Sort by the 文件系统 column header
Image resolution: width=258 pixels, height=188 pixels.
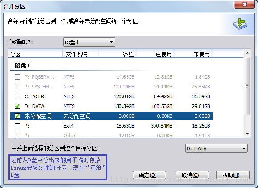pos(81,54)
